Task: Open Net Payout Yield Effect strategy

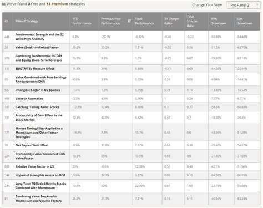Action: [x=32, y=145]
